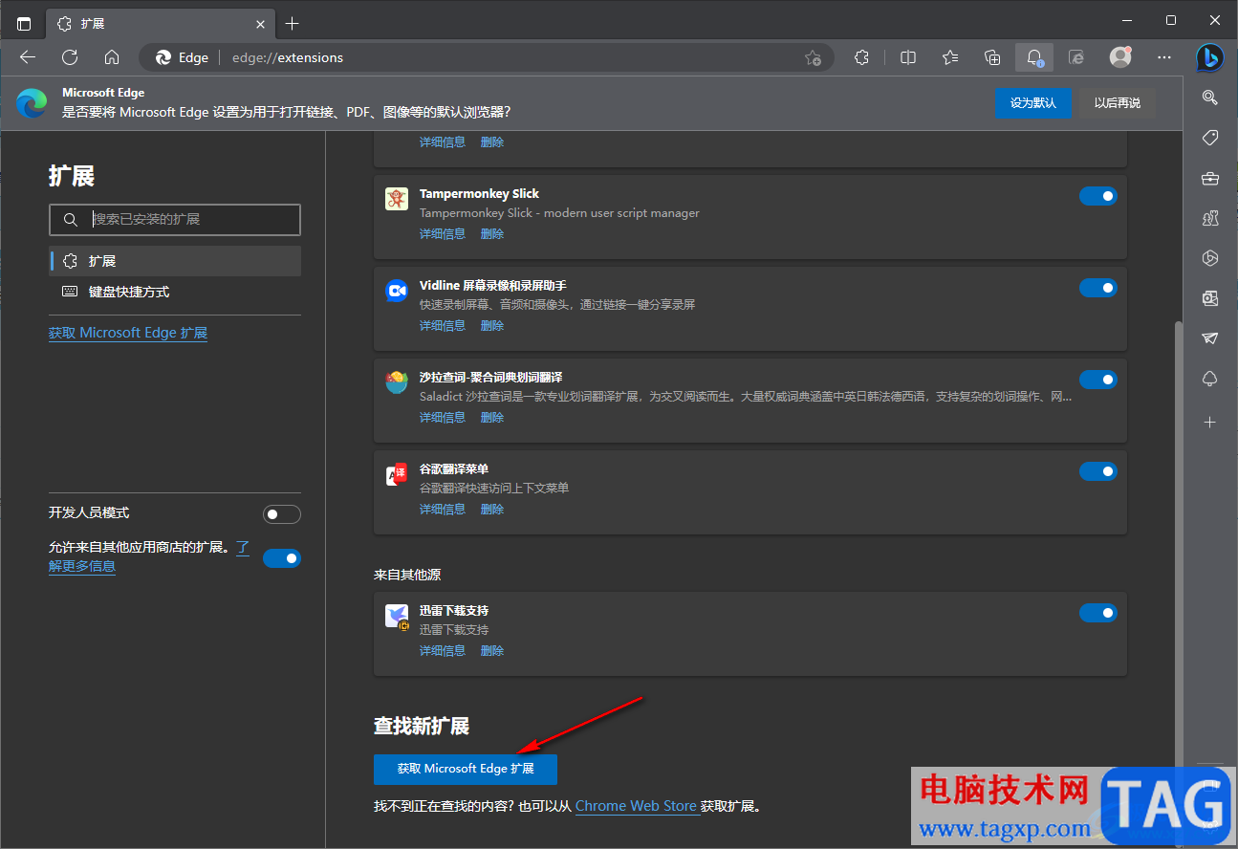Click 删除 for 迅雷下载支持
This screenshot has width=1238, height=849.
click(x=492, y=650)
